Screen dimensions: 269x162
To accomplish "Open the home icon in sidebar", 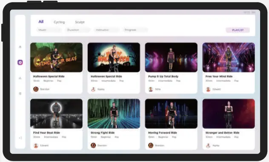I will point(20,47).
